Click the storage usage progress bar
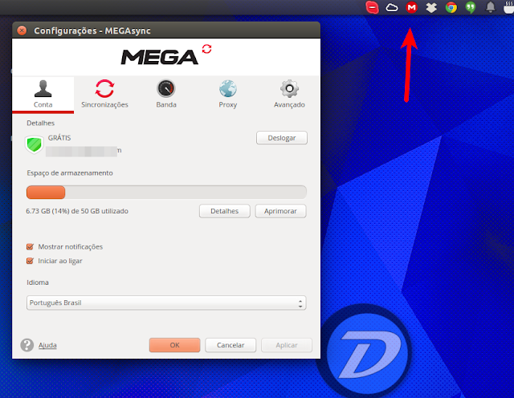The image size is (514, 398). 166,193
